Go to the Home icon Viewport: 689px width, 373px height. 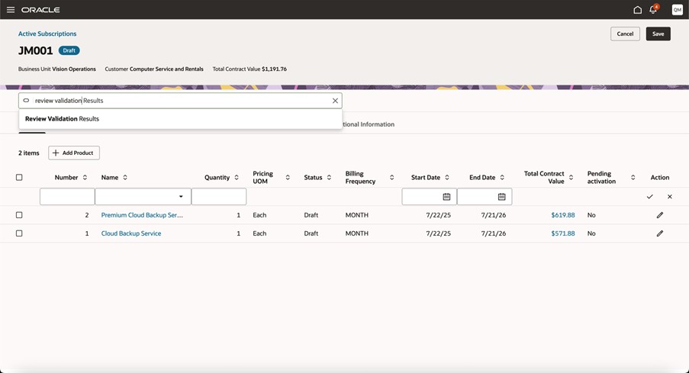(637, 10)
